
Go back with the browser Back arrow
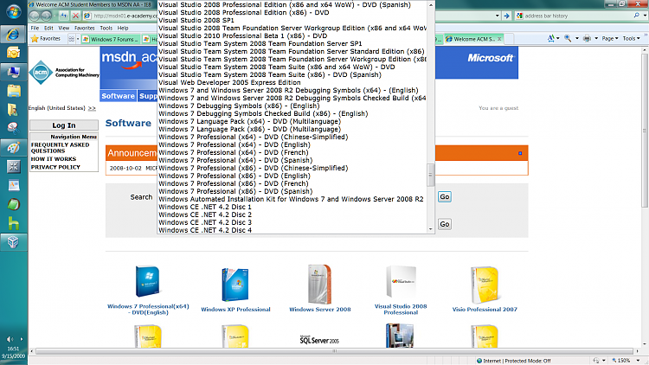(35, 16)
